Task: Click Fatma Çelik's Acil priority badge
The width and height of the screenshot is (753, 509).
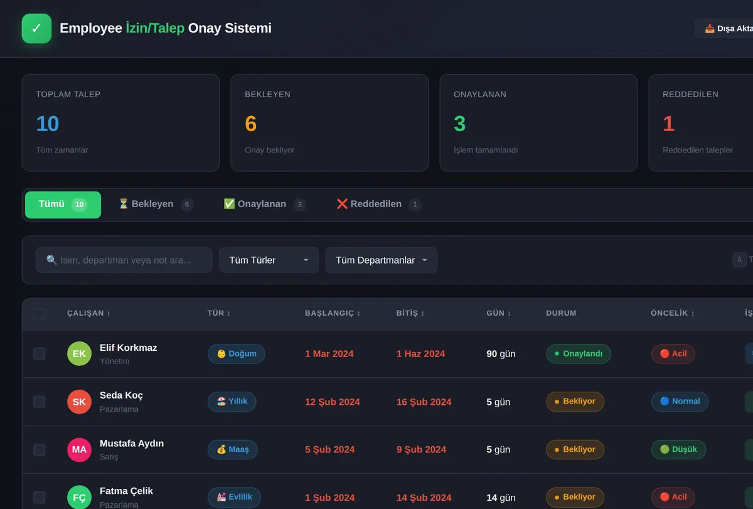Action: (x=673, y=497)
